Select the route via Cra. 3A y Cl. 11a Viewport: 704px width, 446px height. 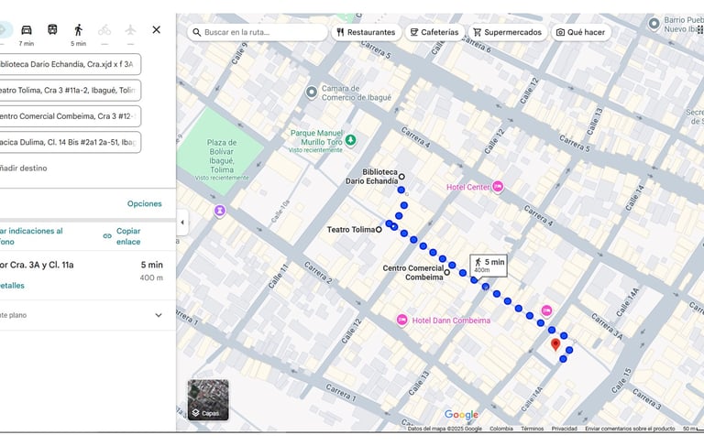(x=88, y=276)
